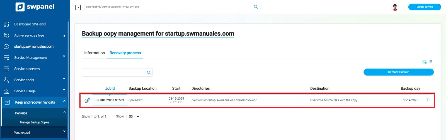Image resolution: width=446 pixels, height=140 pixels.
Task: Click the swpanel logo
Action: click(x=35, y=7)
